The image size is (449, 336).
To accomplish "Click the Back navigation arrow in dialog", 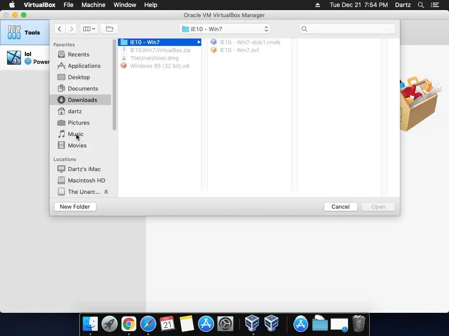I will (x=60, y=29).
